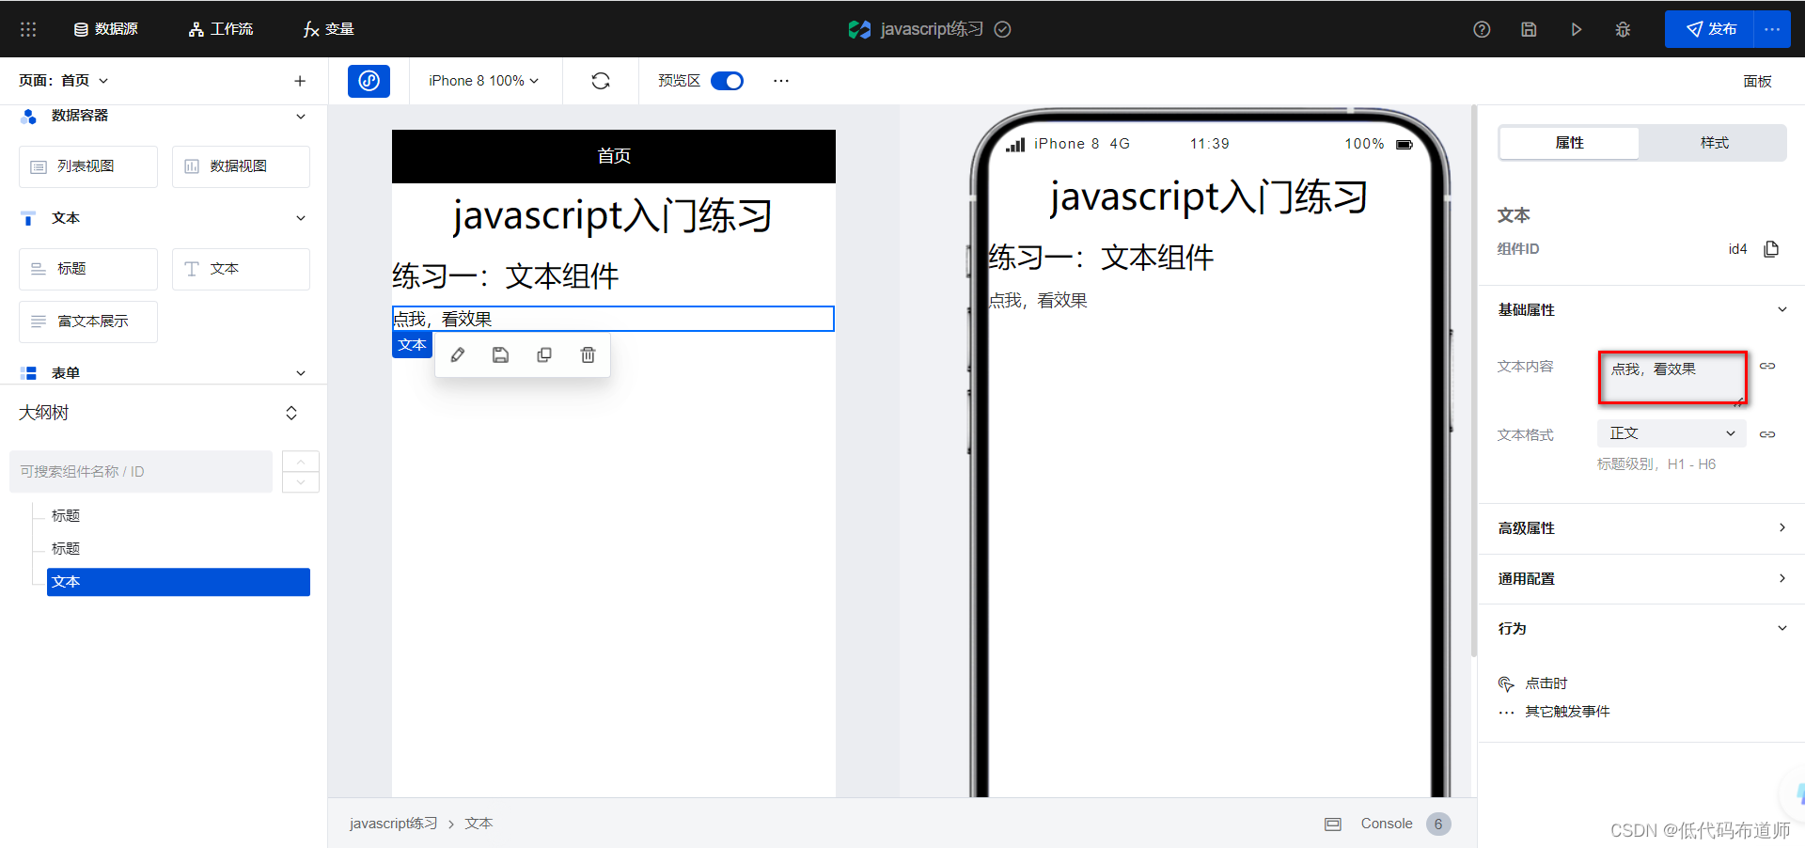This screenshot has width=1805, height=848.
Task: Open the 变量 variables menu
Action: click(x=328, y=29)
